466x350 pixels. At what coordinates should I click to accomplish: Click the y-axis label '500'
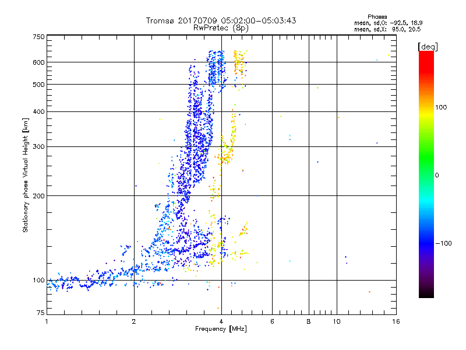pyautogui.click(x=38, y=85)
